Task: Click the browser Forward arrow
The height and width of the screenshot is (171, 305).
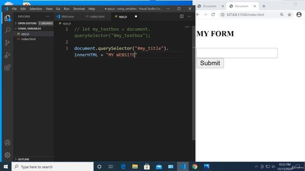Action: 205,15
